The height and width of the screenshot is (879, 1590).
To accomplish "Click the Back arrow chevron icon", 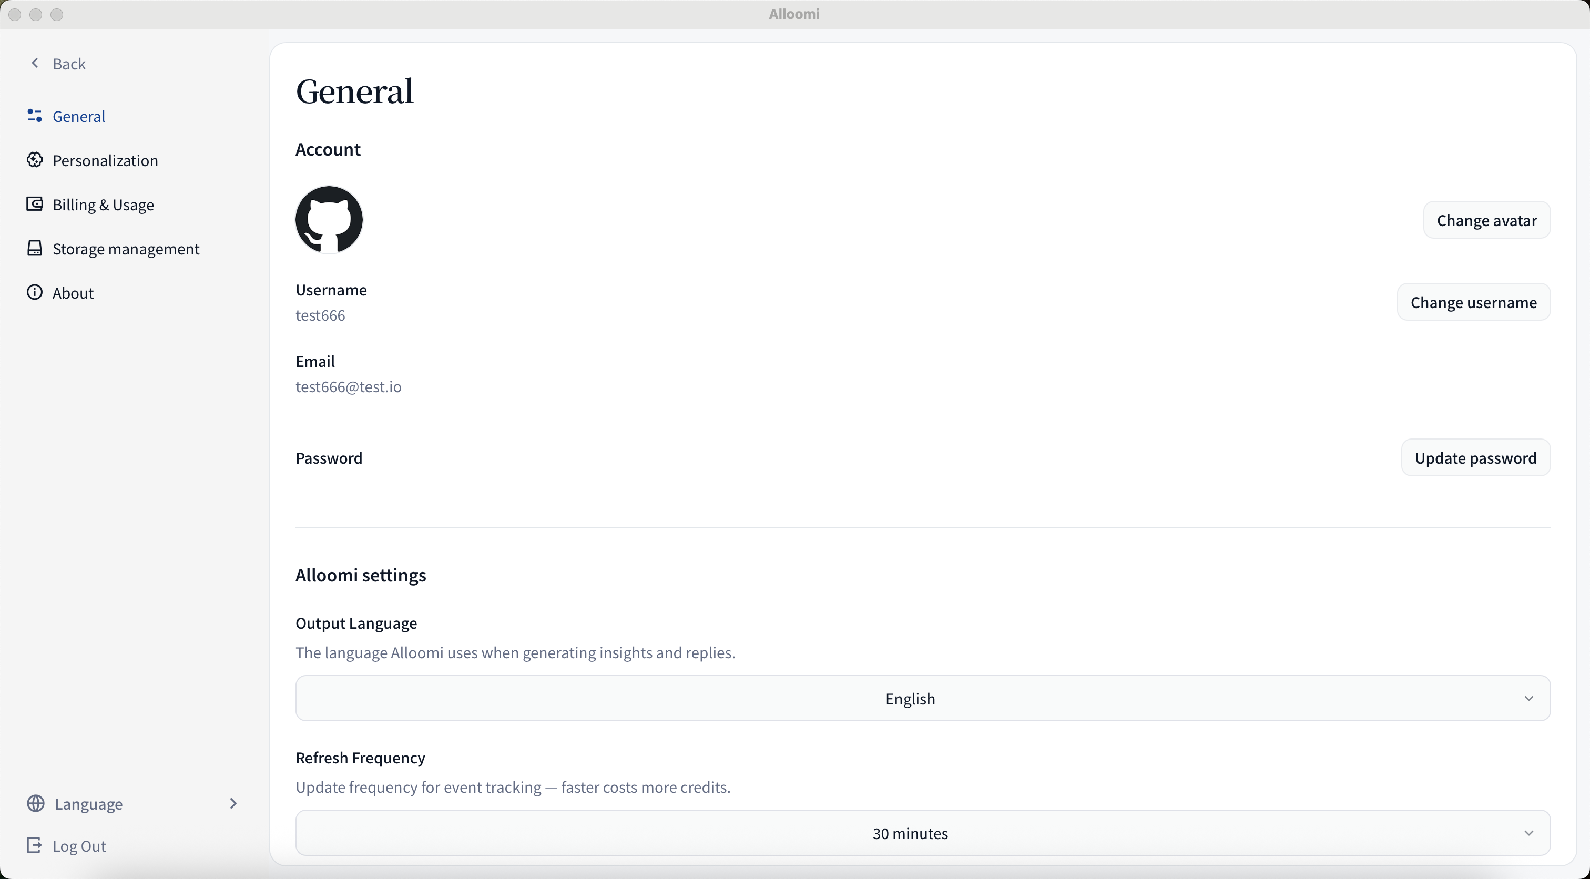I will 35,64.
